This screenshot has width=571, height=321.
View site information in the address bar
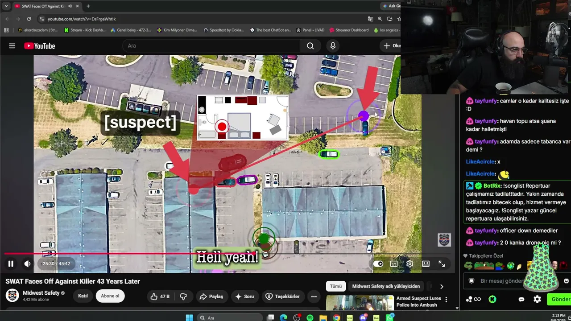click(x=42, y=19)
